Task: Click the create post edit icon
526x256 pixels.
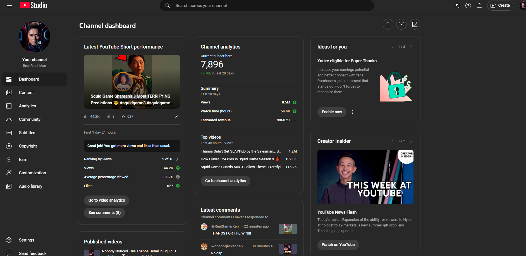Action: point(415,24)
